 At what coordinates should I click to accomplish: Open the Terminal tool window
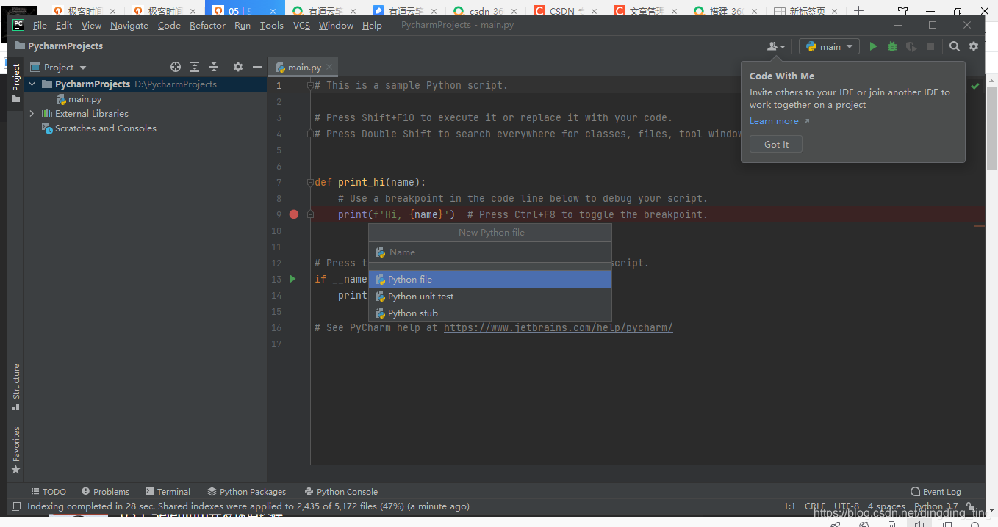tap(168, 492)
